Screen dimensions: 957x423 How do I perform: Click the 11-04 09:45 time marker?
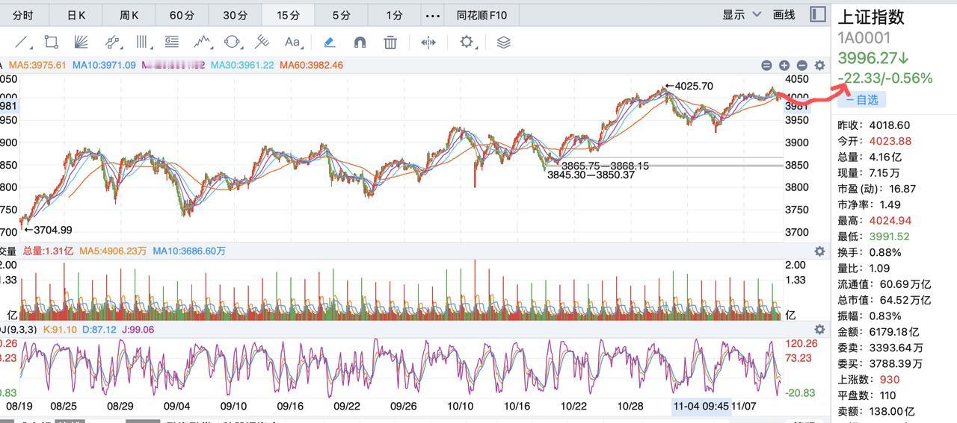tap(701, 406)
